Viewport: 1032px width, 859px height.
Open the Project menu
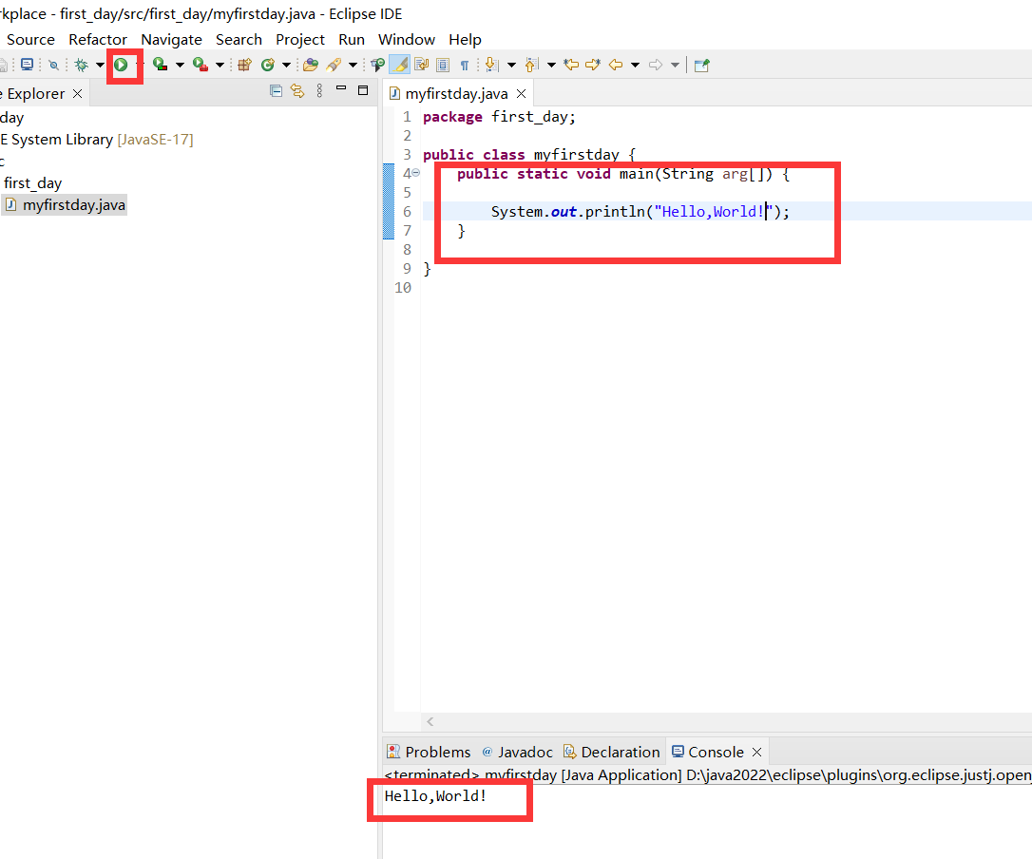click(300, 40)
